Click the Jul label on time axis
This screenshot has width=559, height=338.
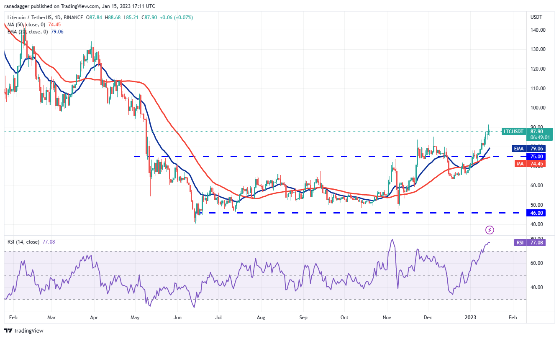pyautogui.click(x=219, y=318)
